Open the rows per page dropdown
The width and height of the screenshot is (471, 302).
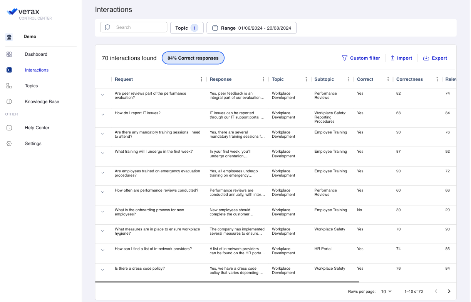click(x=386, y=292)
